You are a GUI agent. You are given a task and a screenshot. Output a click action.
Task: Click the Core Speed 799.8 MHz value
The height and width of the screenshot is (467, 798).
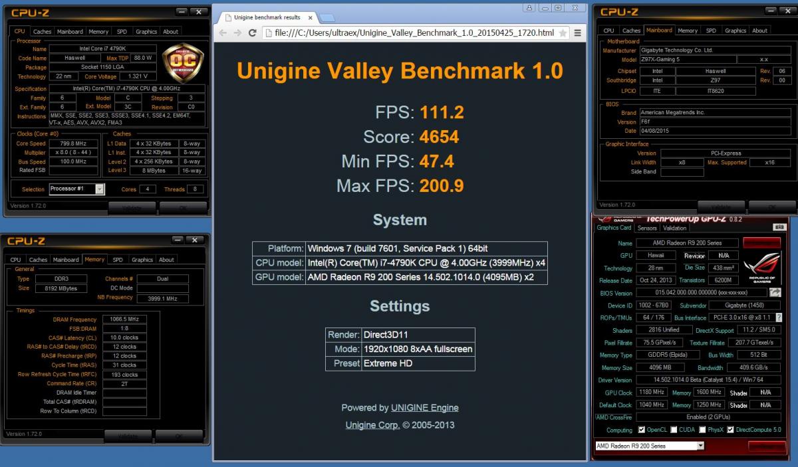(x=73, y=143)
